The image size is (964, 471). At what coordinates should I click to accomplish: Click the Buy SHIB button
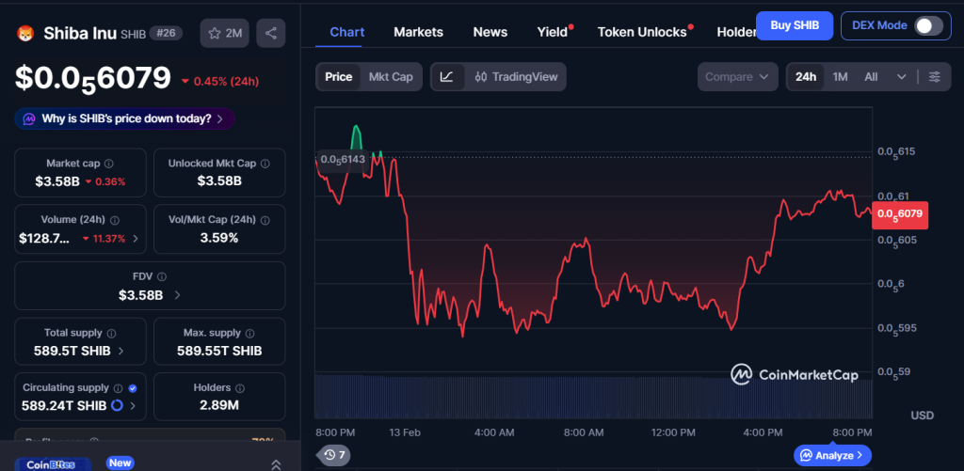(794, 25)
